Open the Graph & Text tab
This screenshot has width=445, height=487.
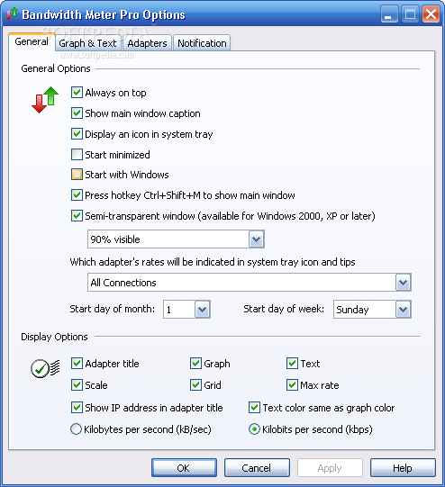pos(87,43)
